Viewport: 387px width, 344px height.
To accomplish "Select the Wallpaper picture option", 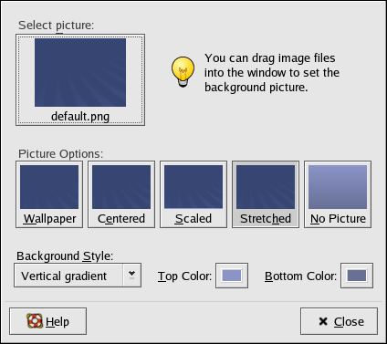I will click(x=49, y=194).
